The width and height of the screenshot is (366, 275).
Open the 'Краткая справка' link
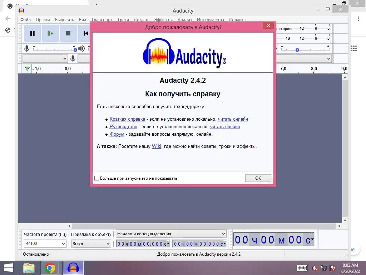tap(127, 119)
